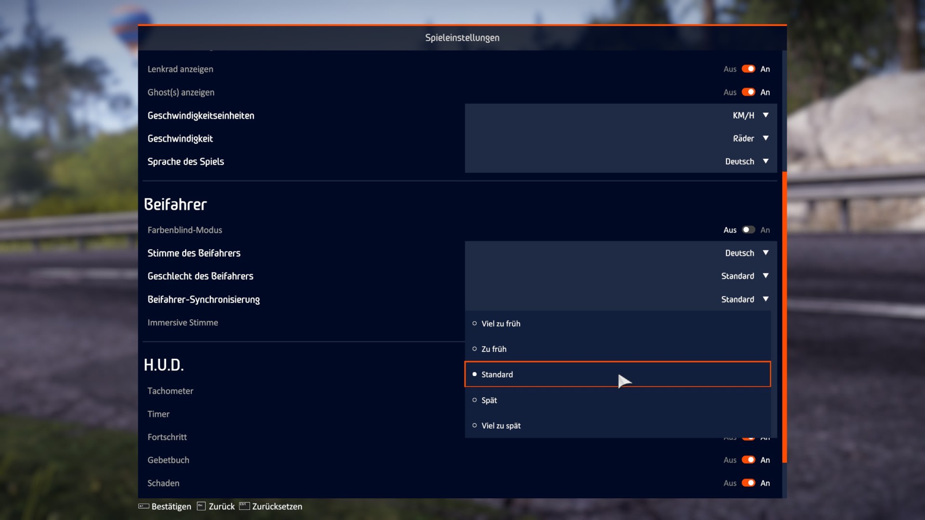Collapse the Beifahrer-Synchronisierung dropdown
Viewport: 925px width, 520px height.
pos(766,299)
